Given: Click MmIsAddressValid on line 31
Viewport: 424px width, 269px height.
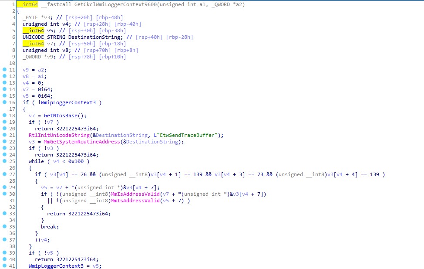Looking at the screenshot, I should coord(135,201).
